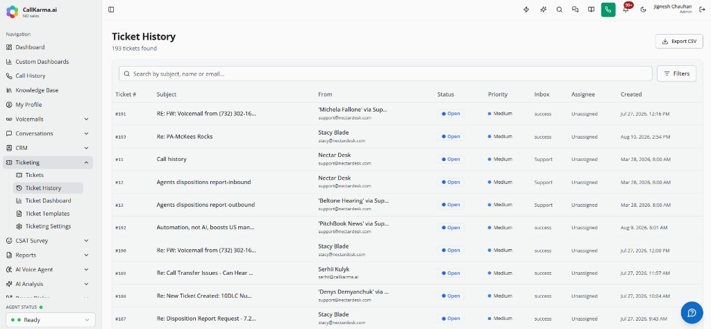Click the Knowledge Base books icon
The height and width of the screenshot is (329, 711).
click(x=9, y=90)
